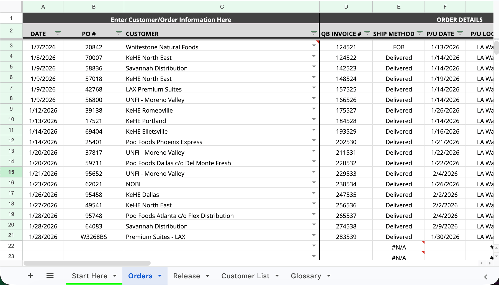Open the Glossary tab menu arrow
This screenshot has width=499, height=285.
(329, 276)
